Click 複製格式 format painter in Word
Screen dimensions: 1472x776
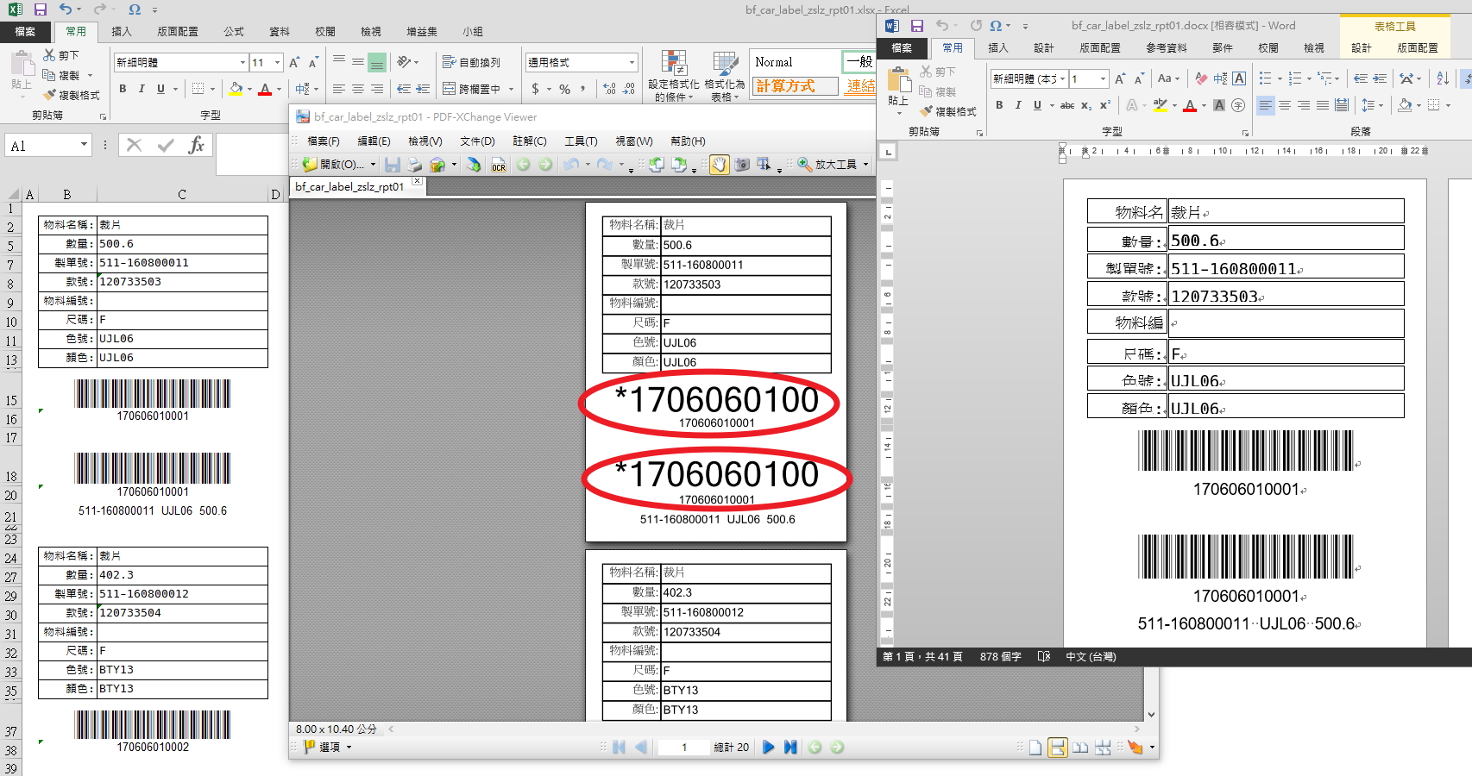948,112
